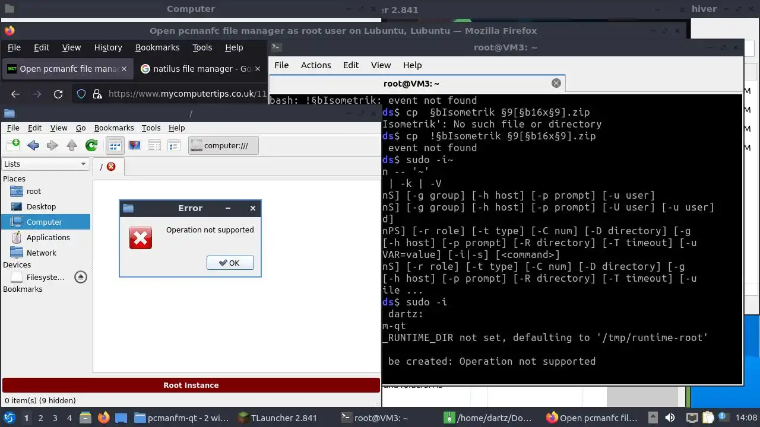Close the 'Open pcmanfc file manager' Firefox tab
Image resolution: width=760 pixels, height=427 pixels.
124,69
